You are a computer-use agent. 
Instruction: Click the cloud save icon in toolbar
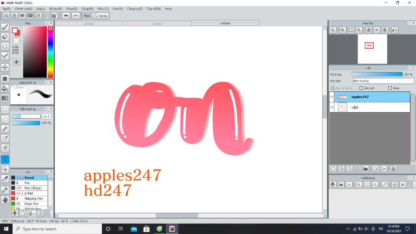click(6, 16)
